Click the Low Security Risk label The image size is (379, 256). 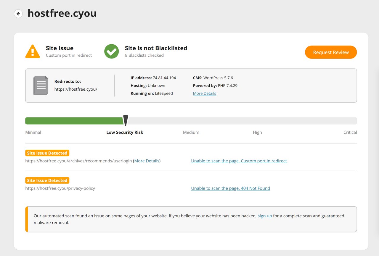pyautogui.click(x=125, y=132)
